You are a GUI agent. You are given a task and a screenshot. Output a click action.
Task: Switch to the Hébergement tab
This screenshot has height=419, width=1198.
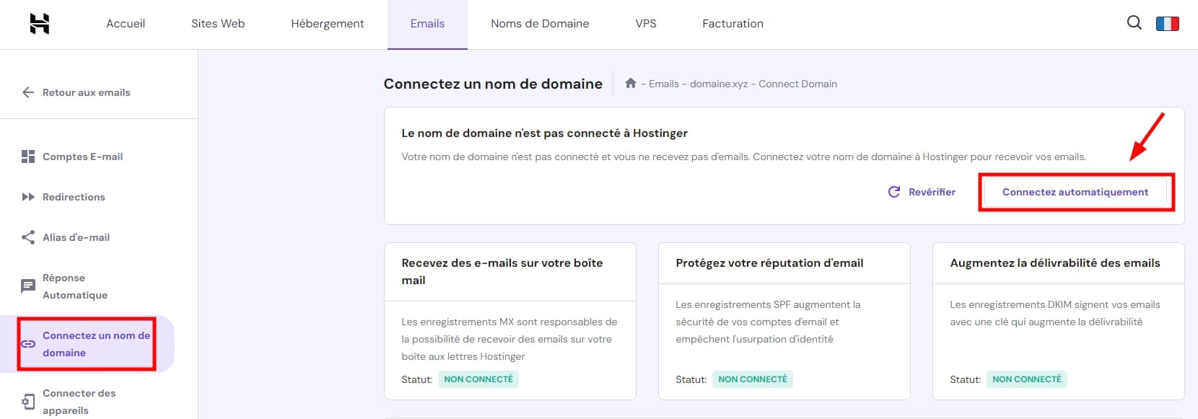tap(328, 24)
